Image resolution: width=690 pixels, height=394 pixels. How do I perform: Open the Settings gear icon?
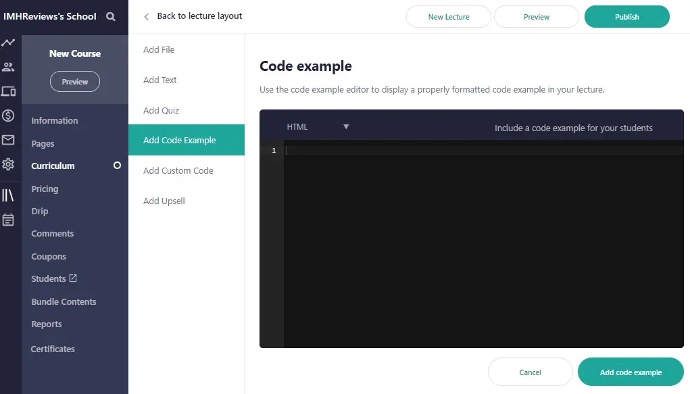point(8,164)
